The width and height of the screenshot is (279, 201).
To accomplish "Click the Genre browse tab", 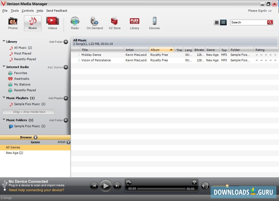I will pos(35,142).
